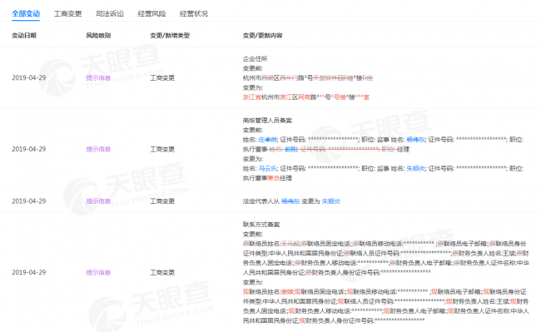This screenshot has width=541, height=332.
Task: Click the 变动日期 column header
Action: tap(24, 36)
